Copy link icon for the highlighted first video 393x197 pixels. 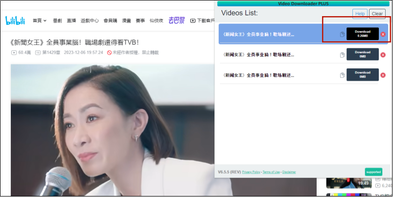click(342, 34)
